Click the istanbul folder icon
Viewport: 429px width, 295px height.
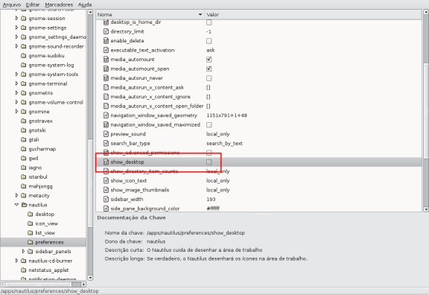click(24, 177)
